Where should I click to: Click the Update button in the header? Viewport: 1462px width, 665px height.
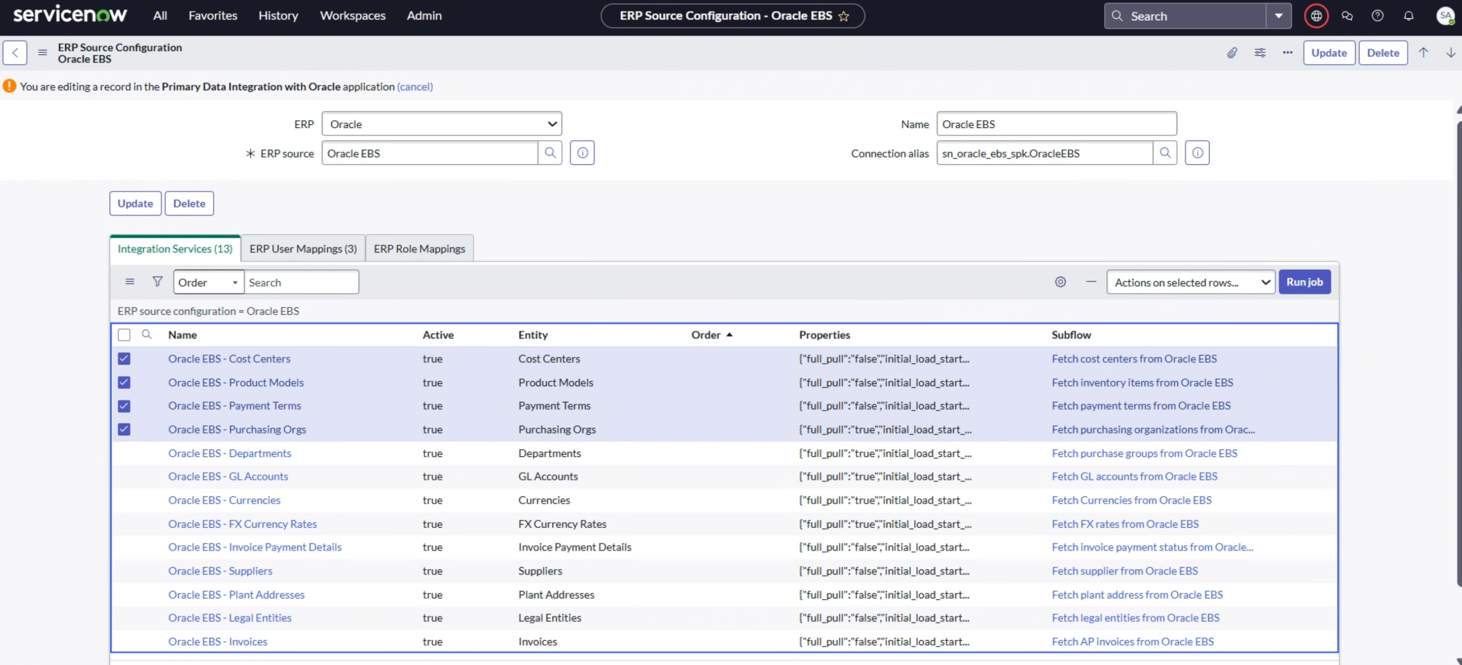click(x=1329, y=53)
